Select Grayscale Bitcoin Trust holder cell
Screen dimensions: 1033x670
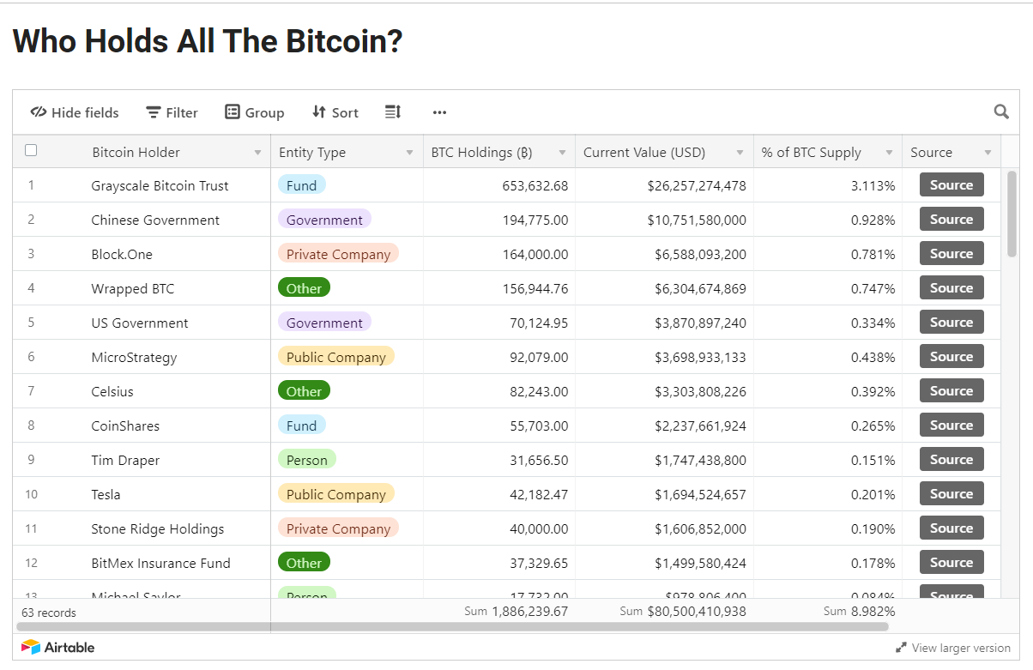coord(160,185)
